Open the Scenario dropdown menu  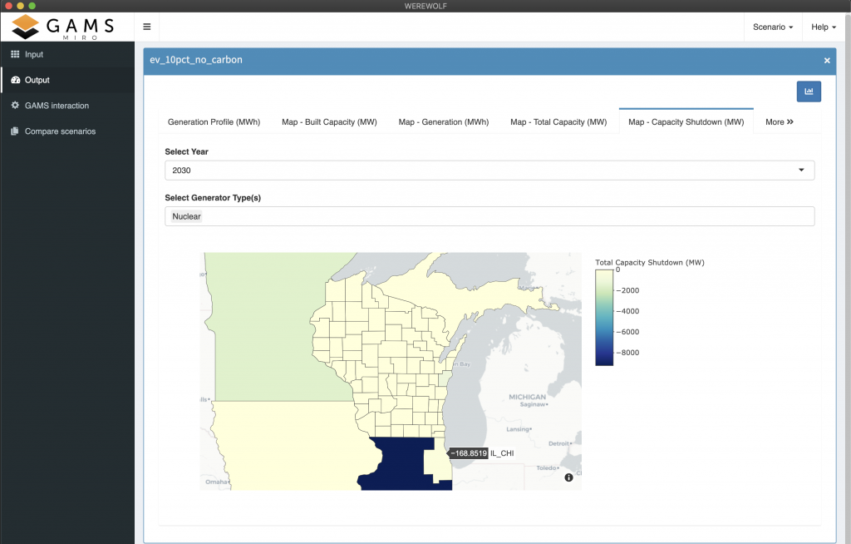click(x=773, y=27)
